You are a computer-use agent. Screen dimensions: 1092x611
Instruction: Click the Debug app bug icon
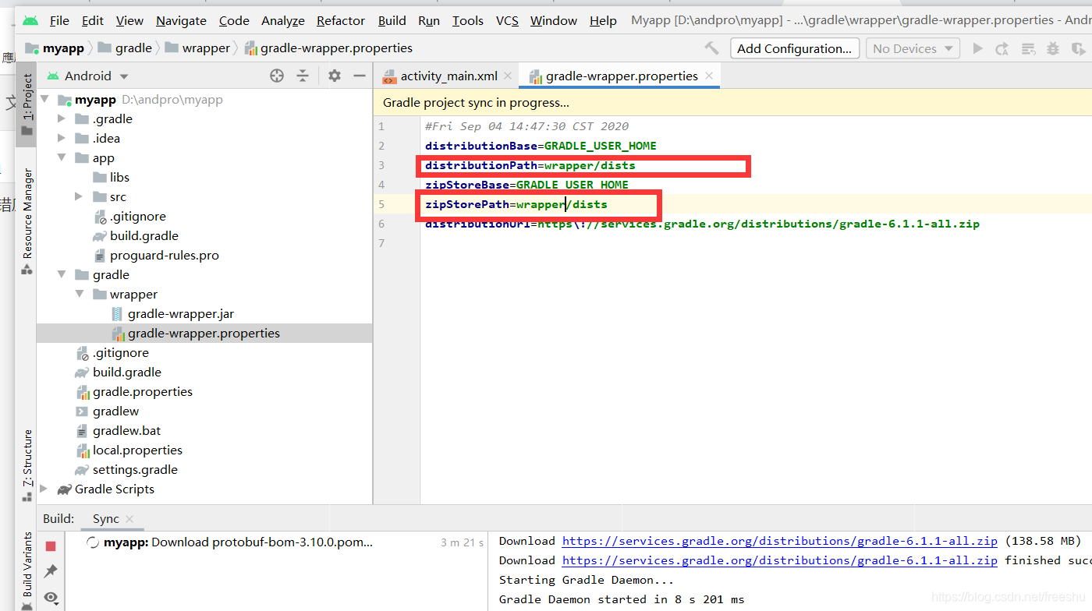click(x=1054, y=48)
